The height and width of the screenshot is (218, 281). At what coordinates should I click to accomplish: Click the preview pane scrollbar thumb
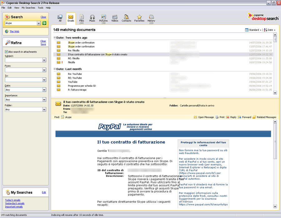(275, 141)
